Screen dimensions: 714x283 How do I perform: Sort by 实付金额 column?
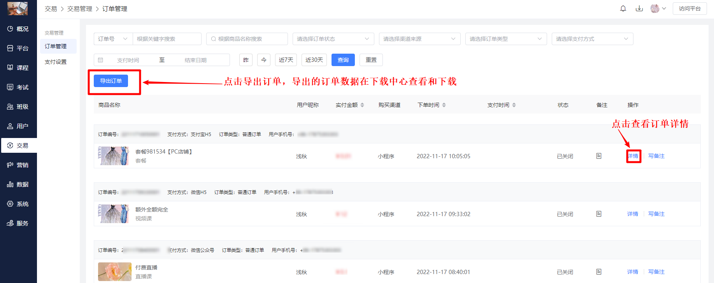click(362, 105)
